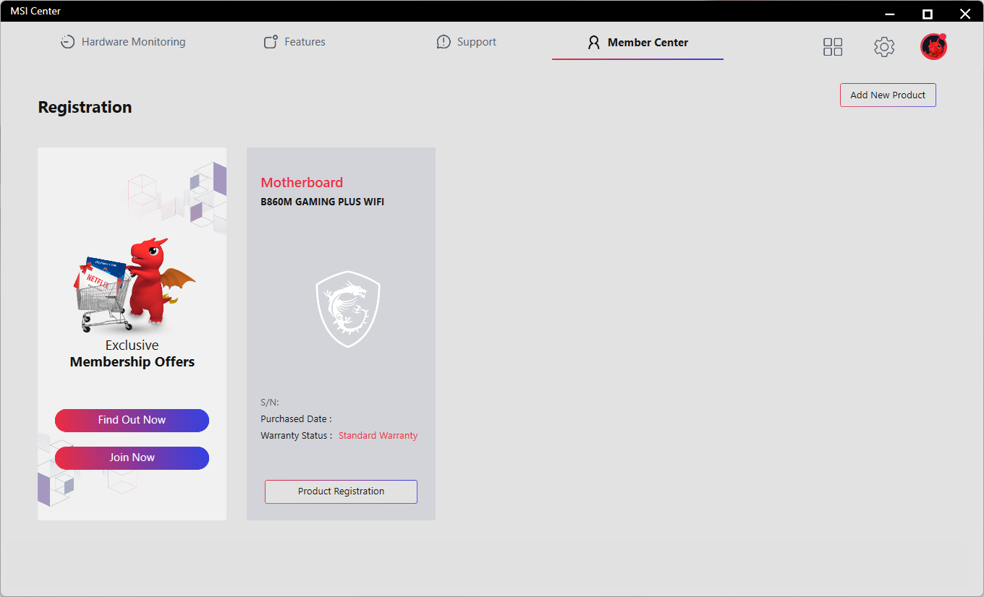Open the apps grid icon
This screenshot has width=984, height=597.
point(833,47)
